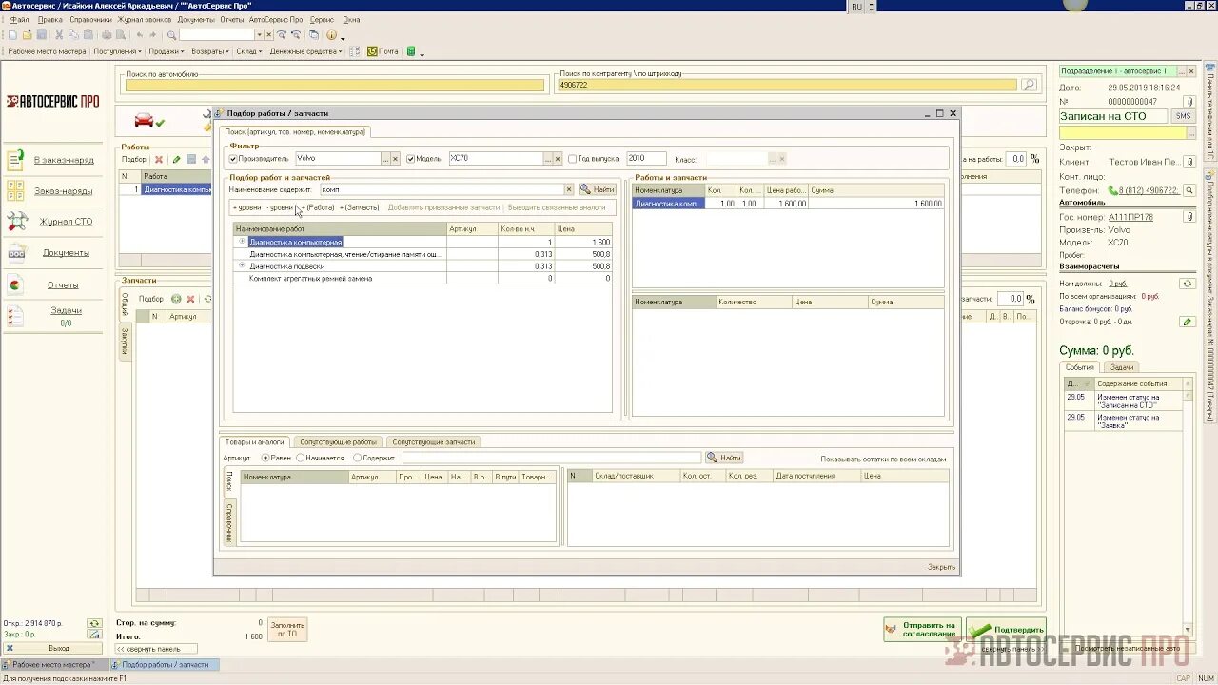Screen dimensions: 1218x685
Task: Click the search icon next to phone number
Action: coord(1189,190)
